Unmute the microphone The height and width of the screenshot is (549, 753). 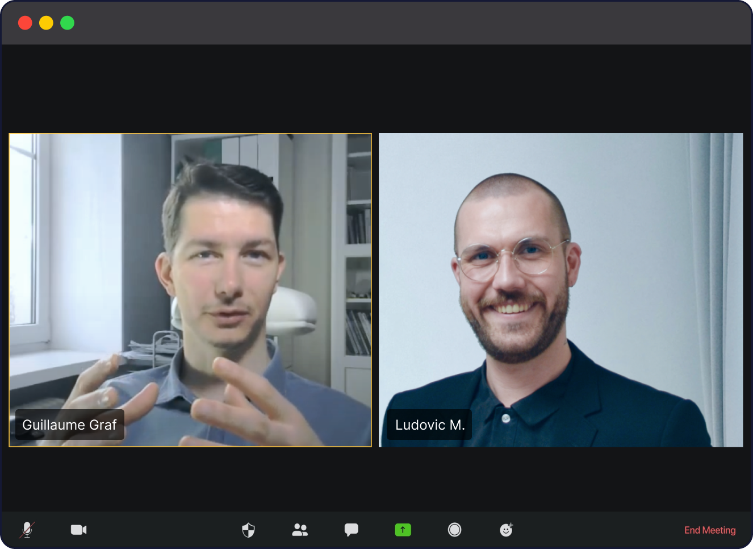point(27,530)
